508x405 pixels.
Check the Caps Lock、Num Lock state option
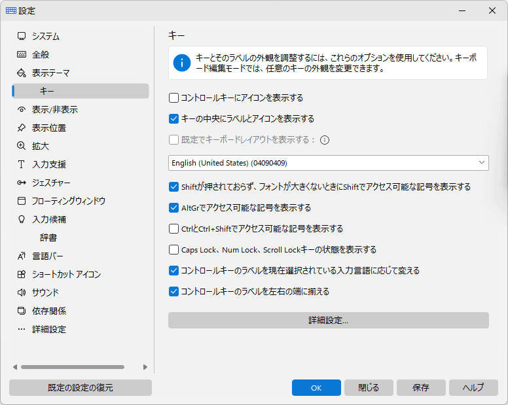(x=173, y=249)
